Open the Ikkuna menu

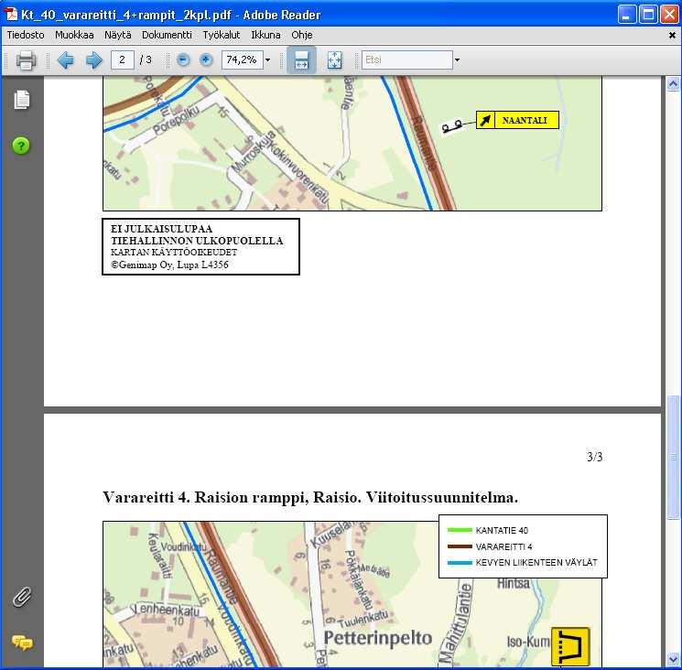[265, 35]
